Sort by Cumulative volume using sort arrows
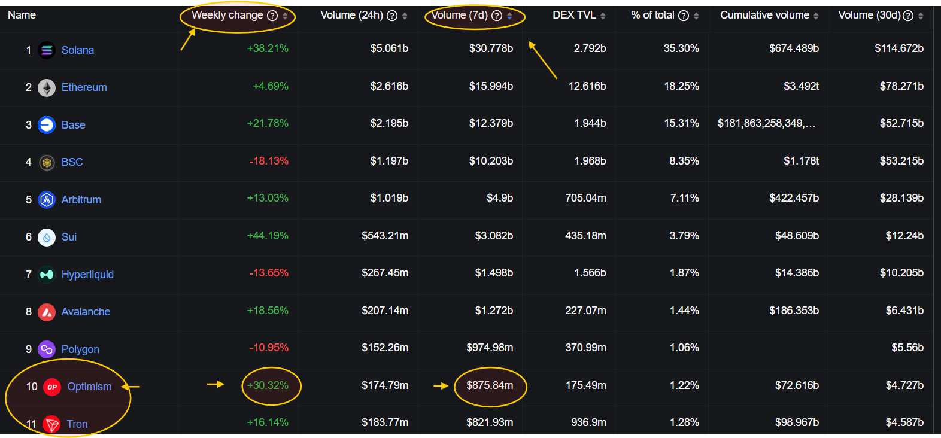The height and width of the screenshot is (438, 941). pos(816,16)
